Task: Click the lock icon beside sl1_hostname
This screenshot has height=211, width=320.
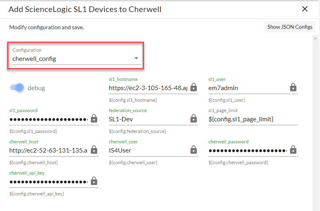Action: pos(194,87)
